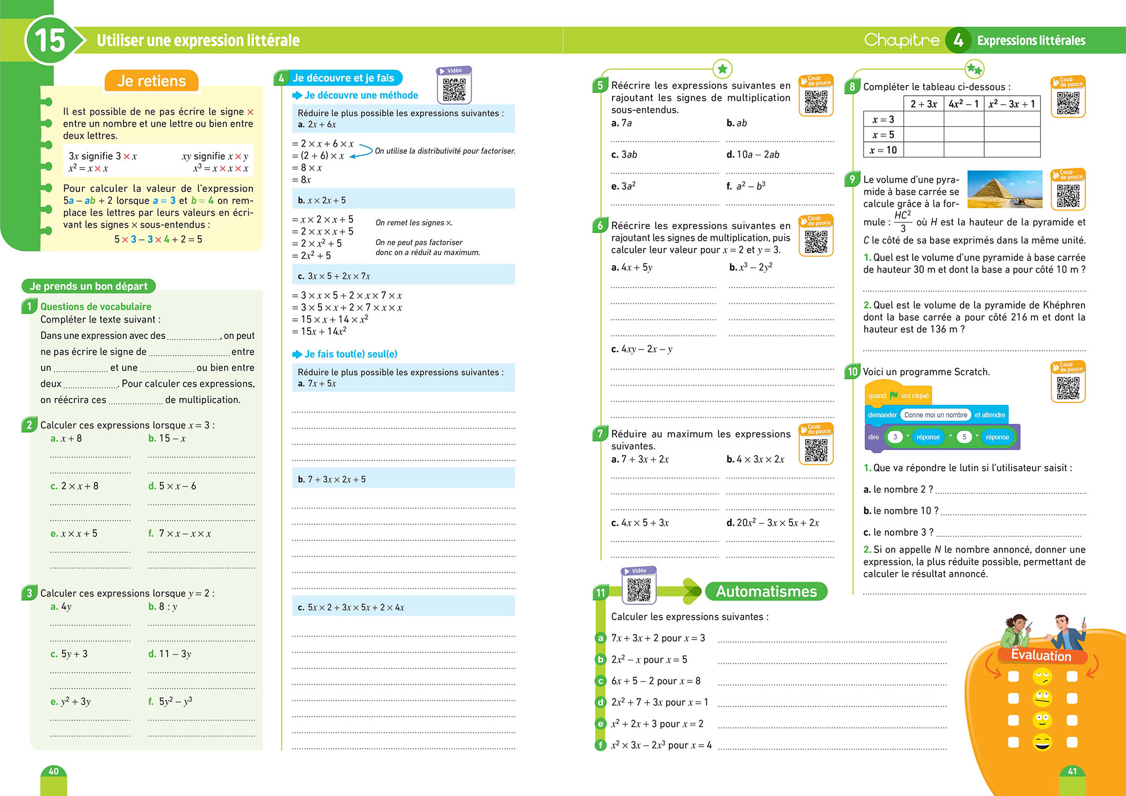Click page number 40

point(53,771)
